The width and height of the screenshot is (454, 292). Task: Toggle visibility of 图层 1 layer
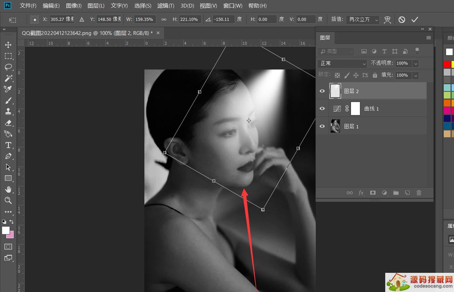click(x=322, y=126)
